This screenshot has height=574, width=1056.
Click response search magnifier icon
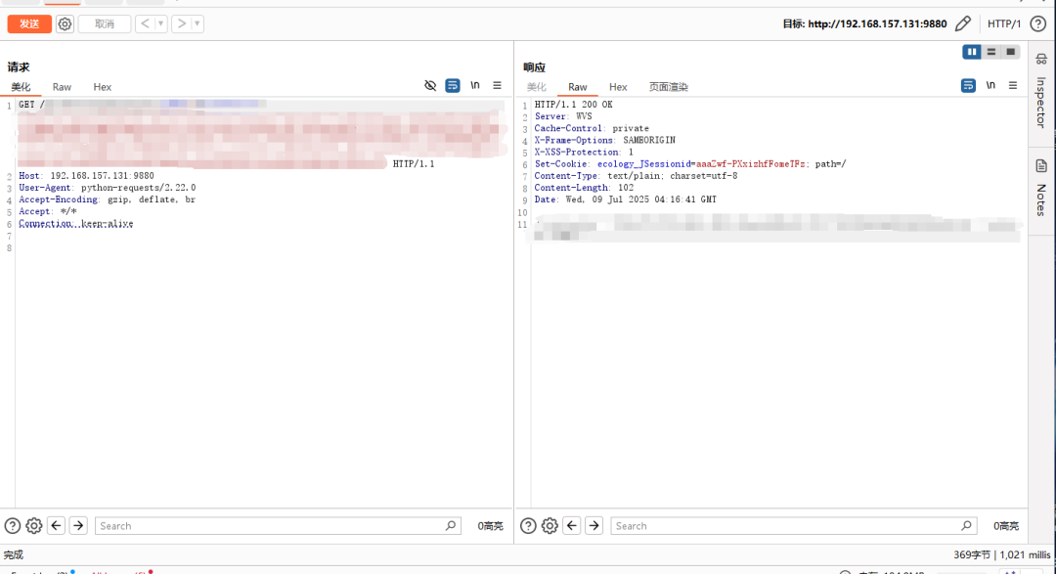[966, 525]
